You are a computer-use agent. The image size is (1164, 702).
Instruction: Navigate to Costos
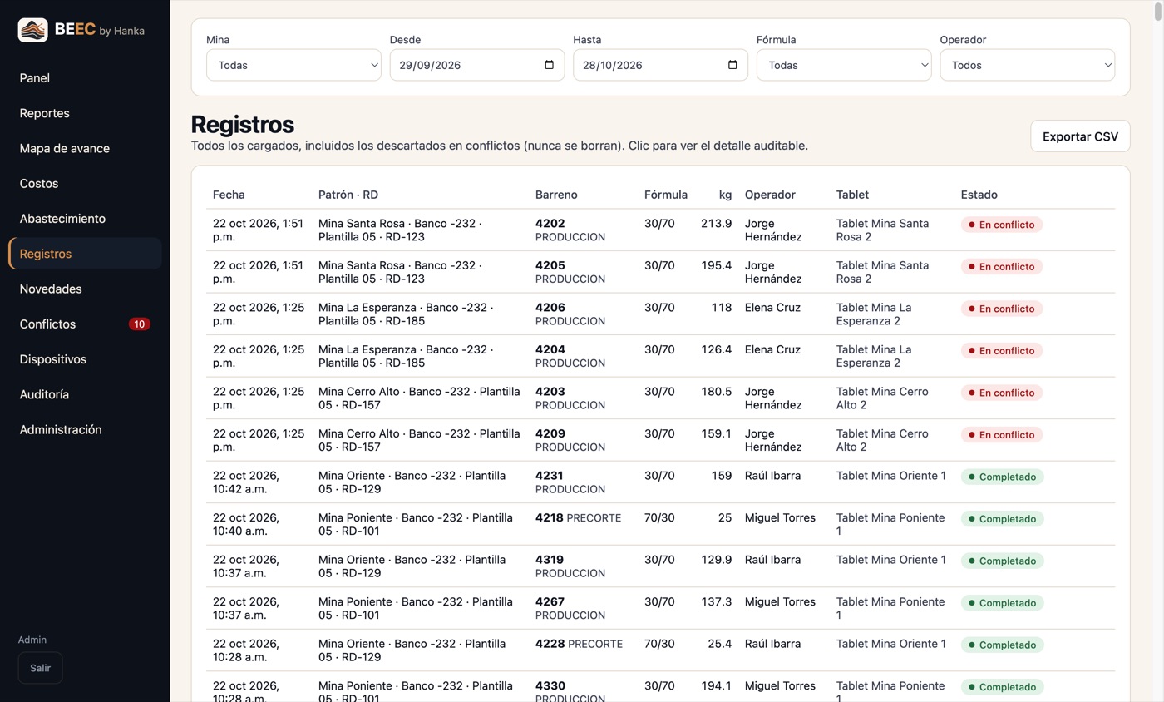pyautogui.click(x=85, y=184)
